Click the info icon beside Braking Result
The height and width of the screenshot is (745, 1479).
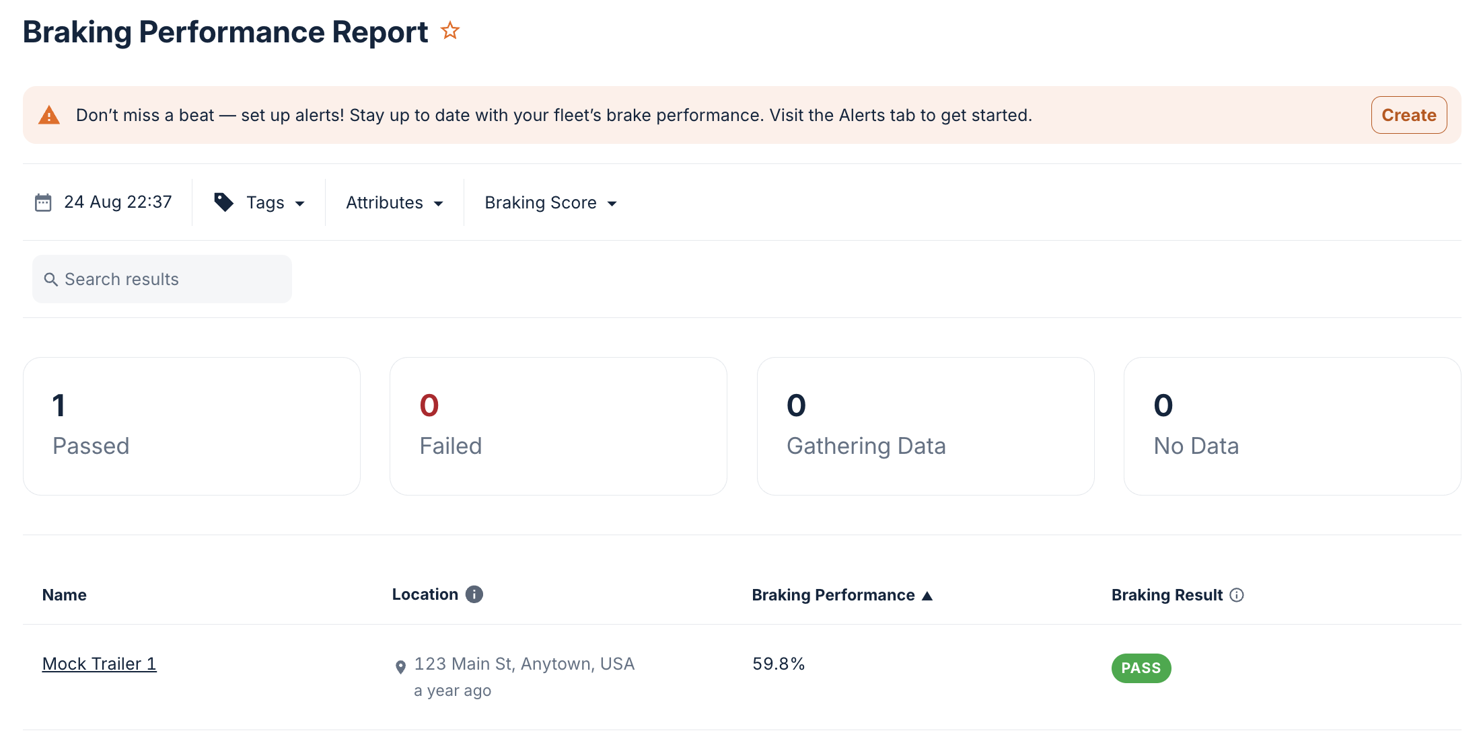tap(1237, 594)
